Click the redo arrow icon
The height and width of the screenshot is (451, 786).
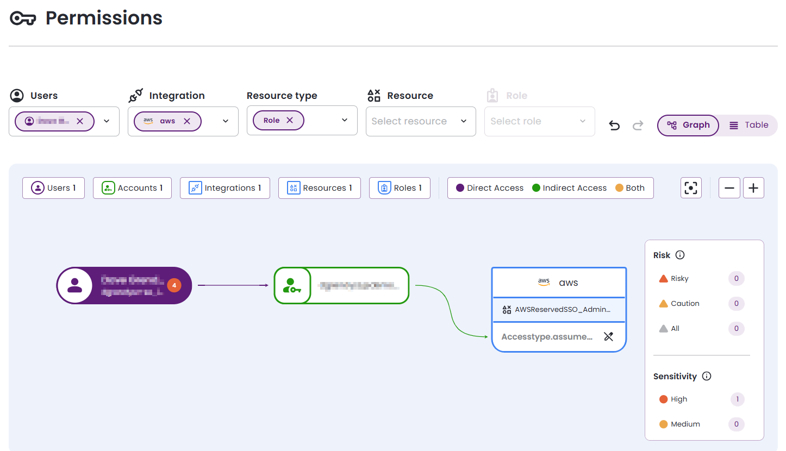pyautogui.click(x=638, y=125)
